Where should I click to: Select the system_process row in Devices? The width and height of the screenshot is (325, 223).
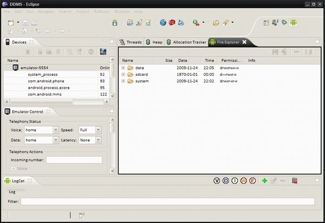(57, 74)
